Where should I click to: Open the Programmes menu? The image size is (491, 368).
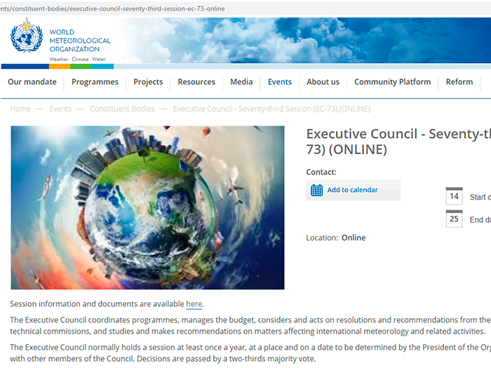95,82
